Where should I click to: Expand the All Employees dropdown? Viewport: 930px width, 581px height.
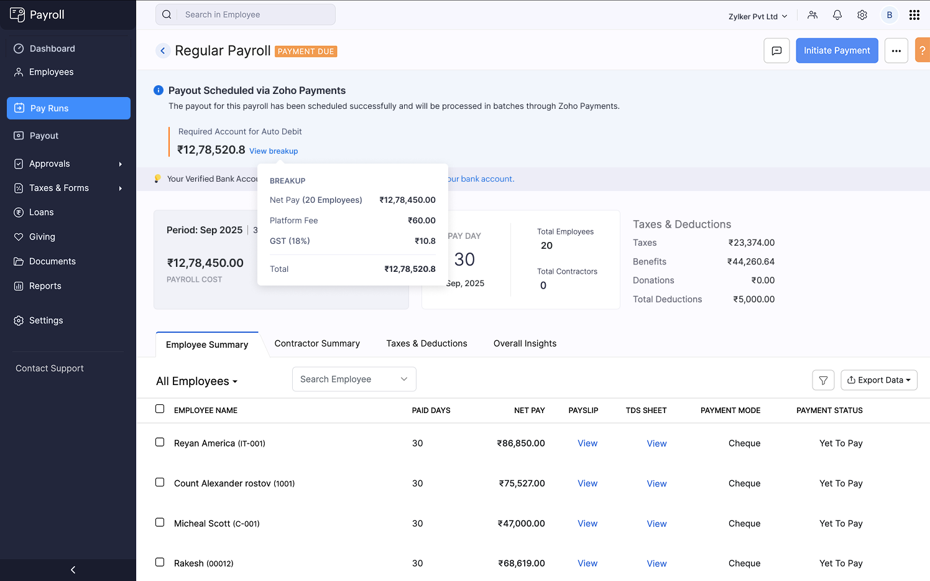pyautogui.click(x=196, y=381)
